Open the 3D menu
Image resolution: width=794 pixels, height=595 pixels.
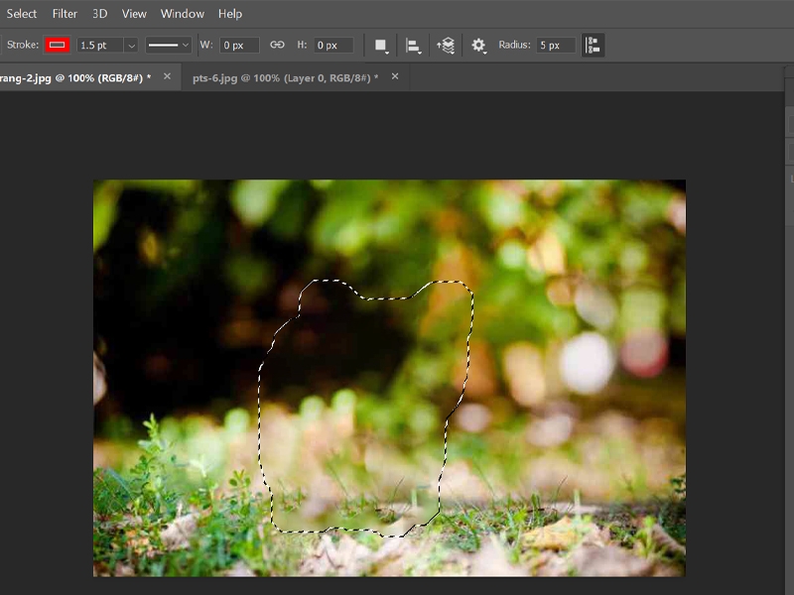click(x=98, y=13)
